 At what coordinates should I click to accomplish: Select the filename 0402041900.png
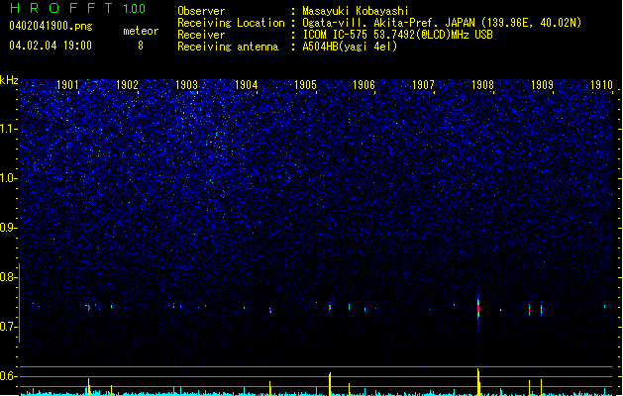point(51,26)
